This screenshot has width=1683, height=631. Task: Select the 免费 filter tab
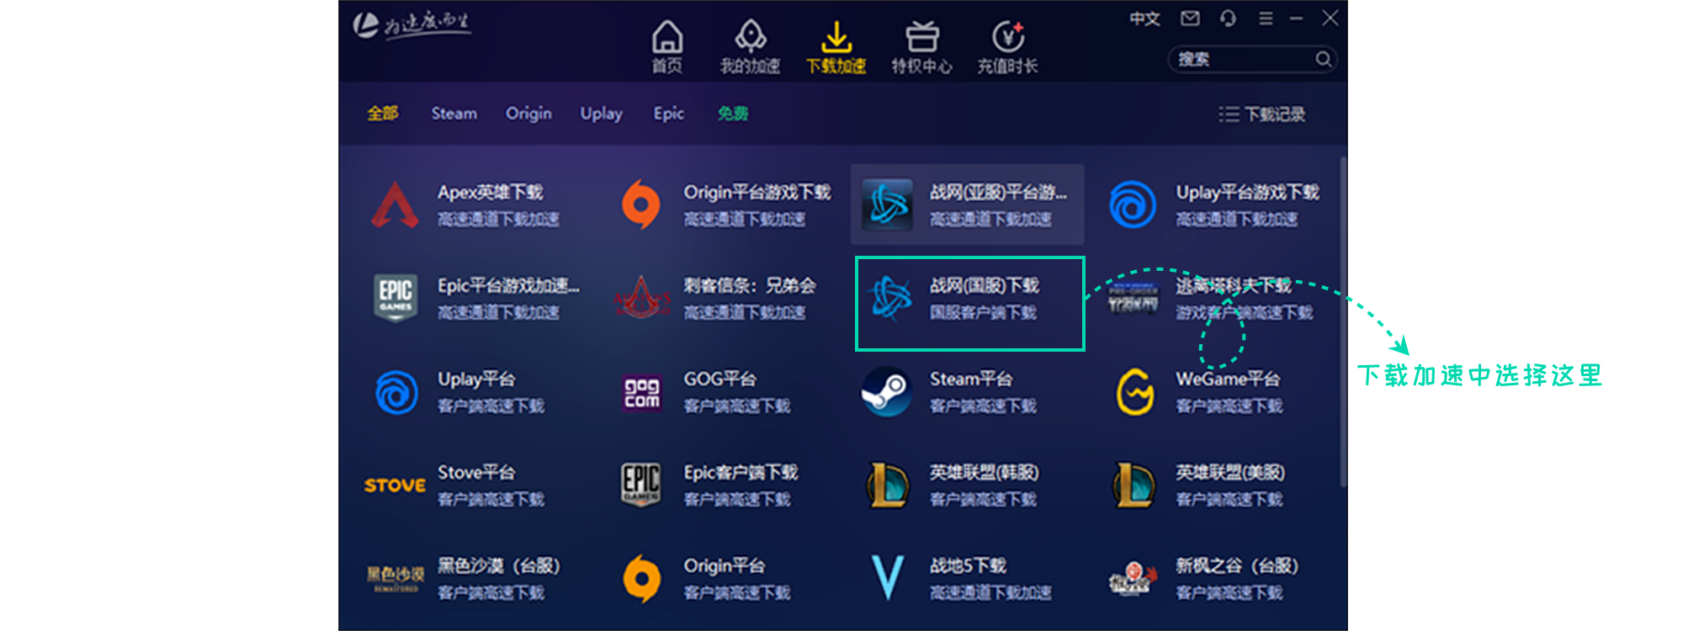click(732, 114)
